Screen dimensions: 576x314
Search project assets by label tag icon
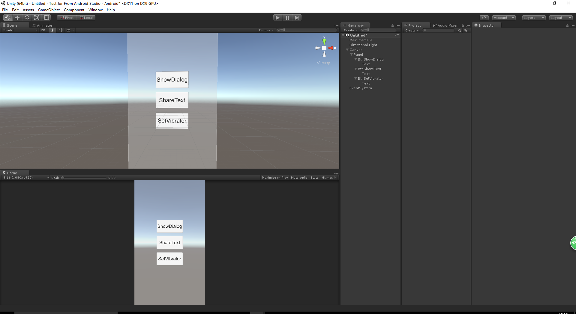click(x=466, y=30)
